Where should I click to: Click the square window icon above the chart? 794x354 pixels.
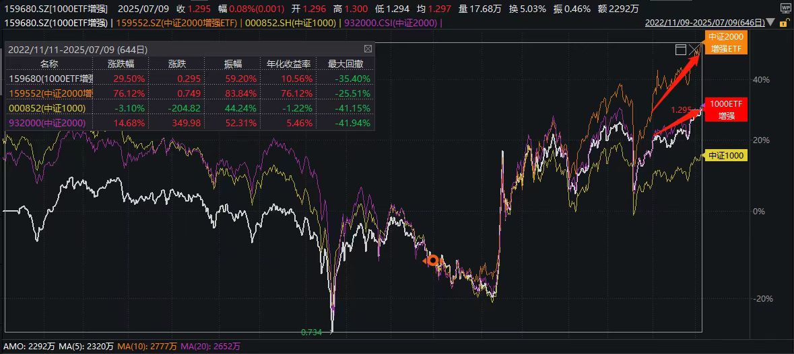(x=681, y=50)
